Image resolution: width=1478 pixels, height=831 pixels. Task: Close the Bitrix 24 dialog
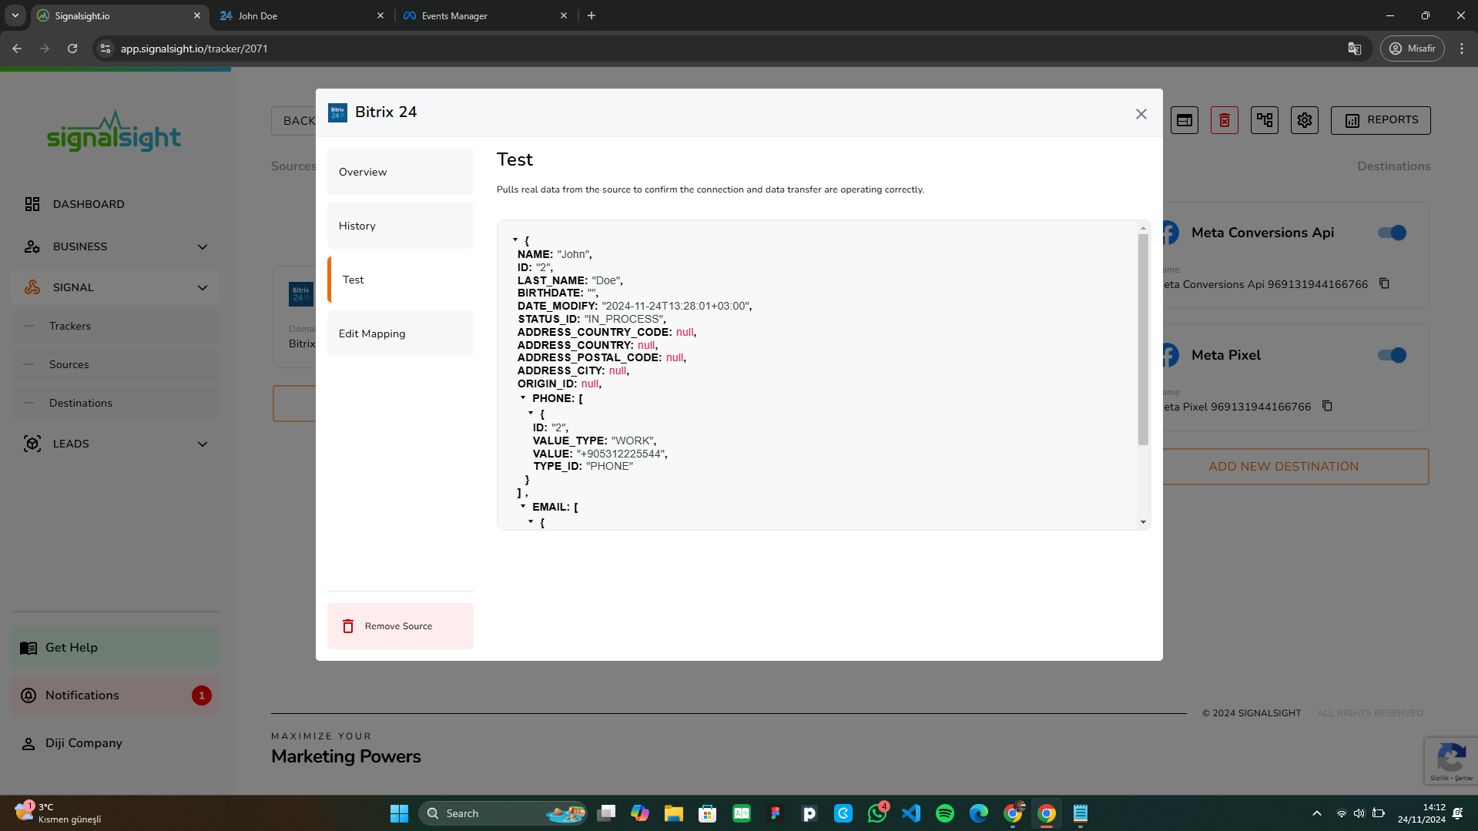coord(1141,114)
